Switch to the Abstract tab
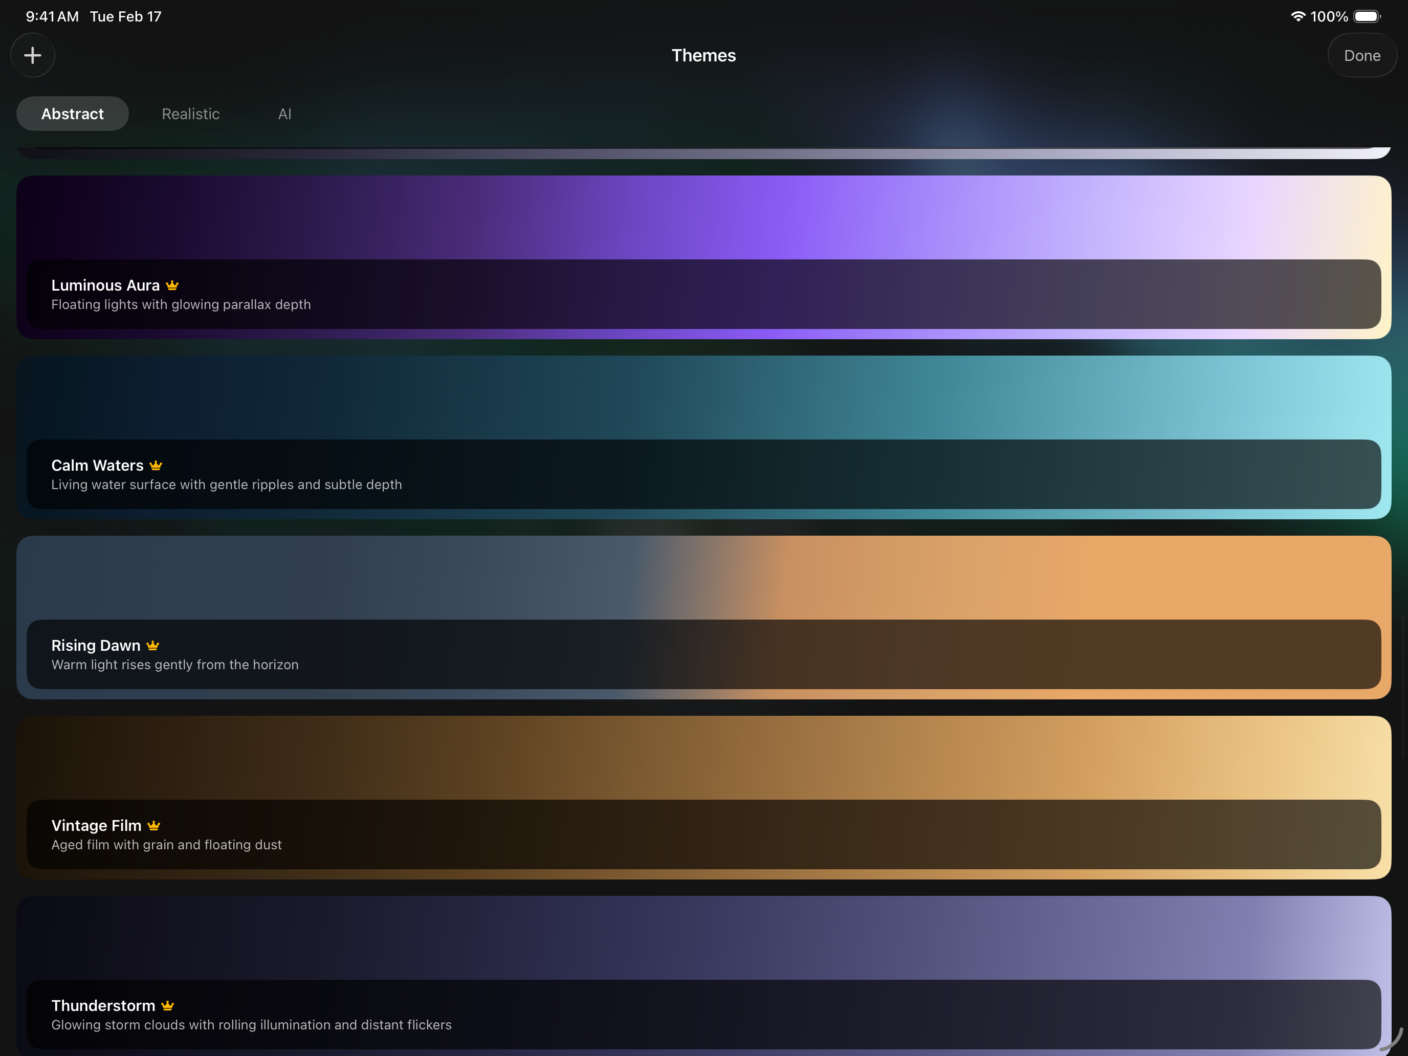Screen dimensions: 1408x1056 coord(73,114)
